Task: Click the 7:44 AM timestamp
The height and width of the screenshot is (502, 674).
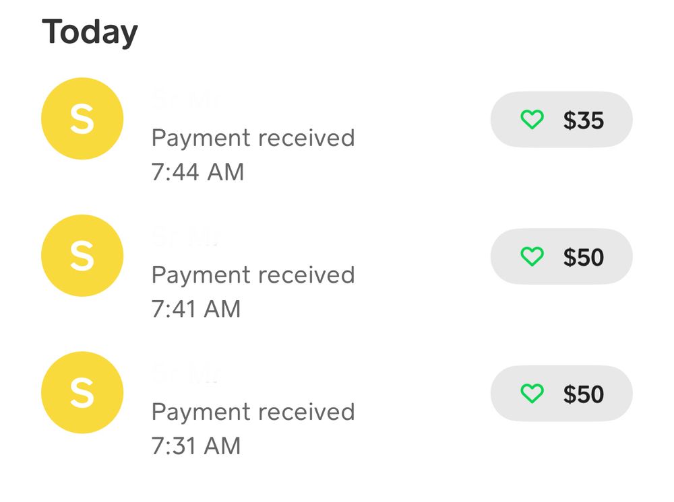Action: pyautogui.click(x=197, y=172)
